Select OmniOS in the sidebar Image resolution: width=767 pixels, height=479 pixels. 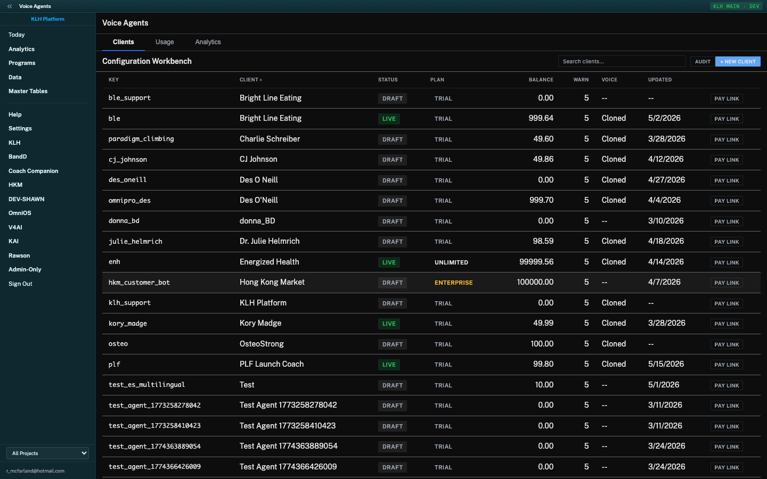20,213
